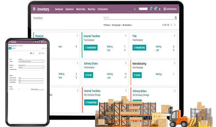Click Late on Delivery Orders card
This screenshot has width=216, height=127.
[109, 78]
